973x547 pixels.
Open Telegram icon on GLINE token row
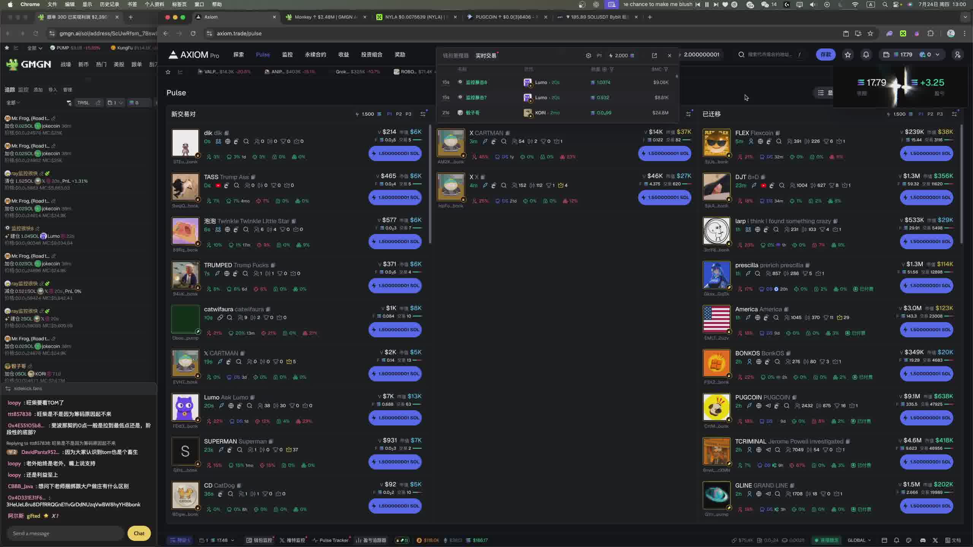point(768,494)
